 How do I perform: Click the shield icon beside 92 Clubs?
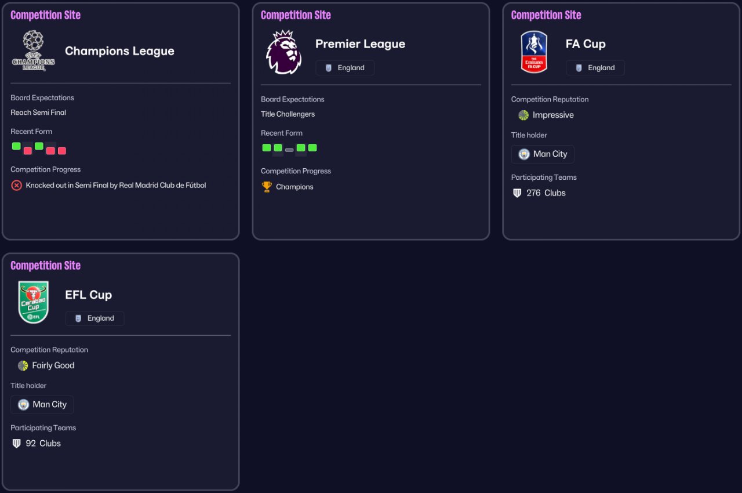pos(16,444)
